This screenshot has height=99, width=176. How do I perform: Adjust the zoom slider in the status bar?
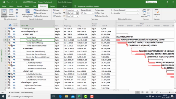[x=169, y=92]
